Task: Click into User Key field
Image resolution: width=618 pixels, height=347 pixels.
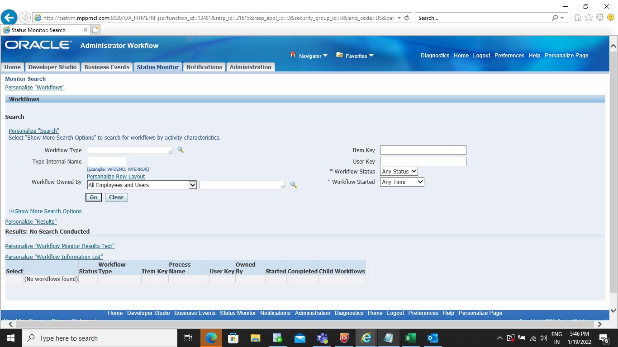Action: [423, 161]
